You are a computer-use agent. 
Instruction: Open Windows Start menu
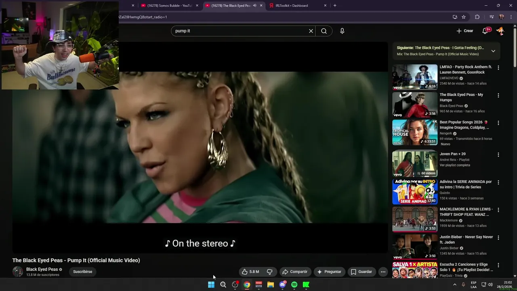211,285
